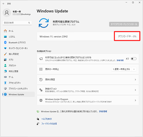Click the Accessibility figure icon in sidebar

coord(5,83)
